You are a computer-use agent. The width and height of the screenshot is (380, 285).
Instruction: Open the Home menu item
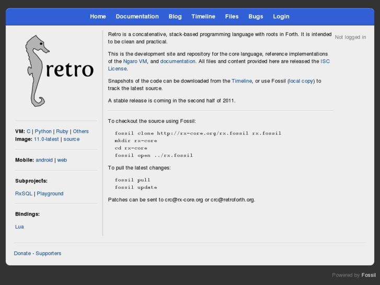click(x=98, y=17)
